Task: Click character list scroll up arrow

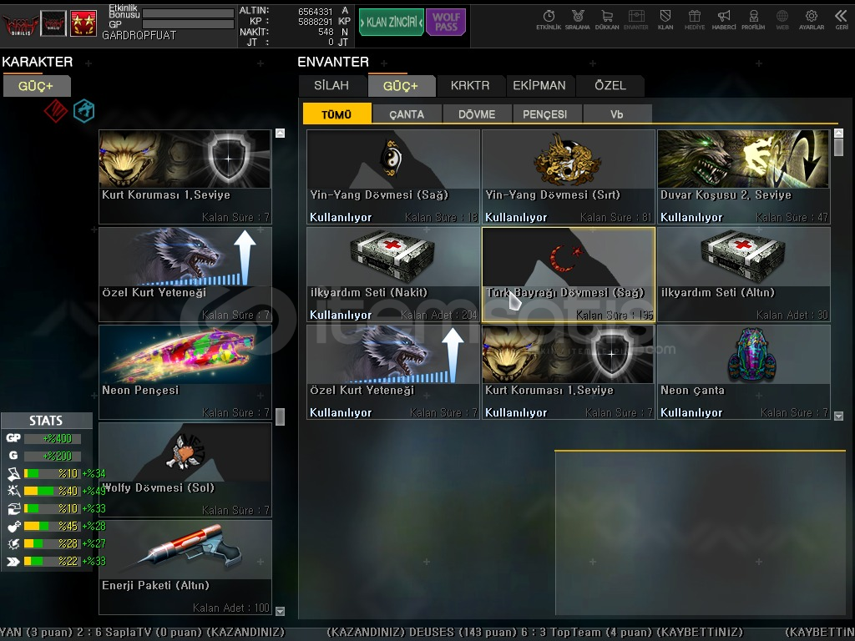Action: (281, 133)
